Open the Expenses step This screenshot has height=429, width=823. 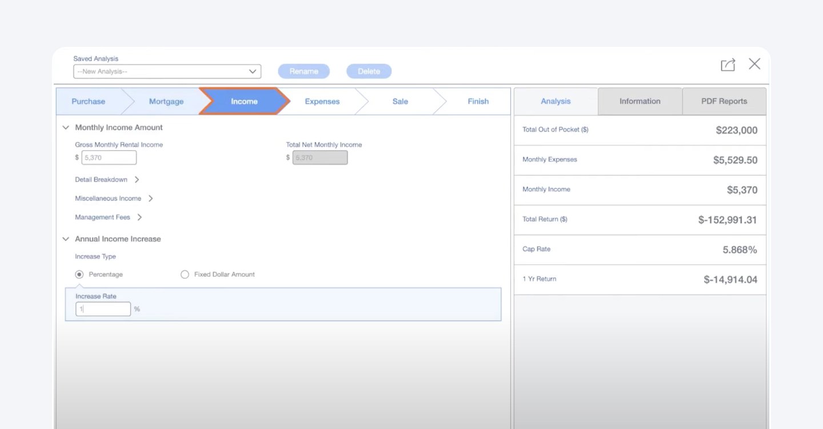coord(322,101)
